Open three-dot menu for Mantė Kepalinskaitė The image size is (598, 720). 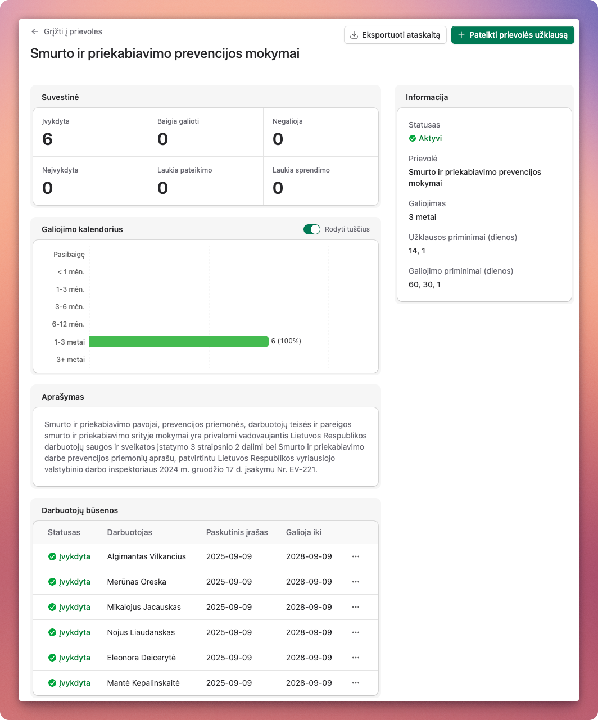[355, 683]
